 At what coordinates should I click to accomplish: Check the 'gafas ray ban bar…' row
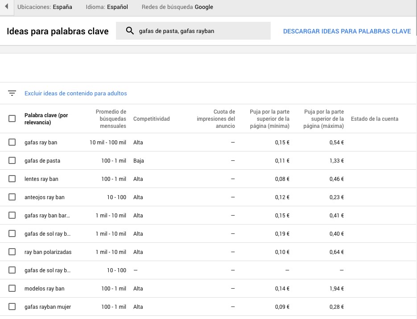(12, 215)
